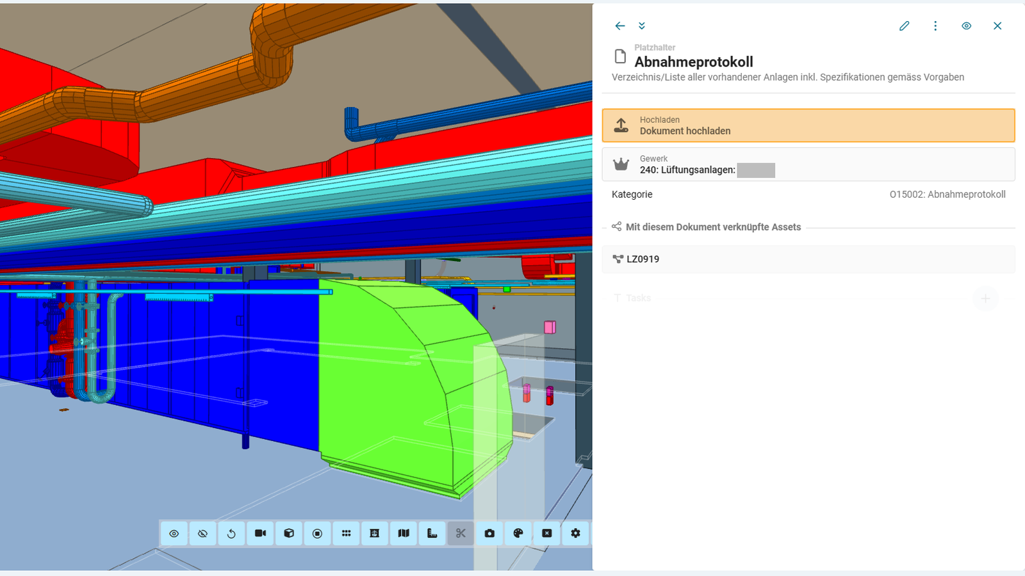Click the Gewerk 240: Lüftungsanlagen row

coord(808,164)
